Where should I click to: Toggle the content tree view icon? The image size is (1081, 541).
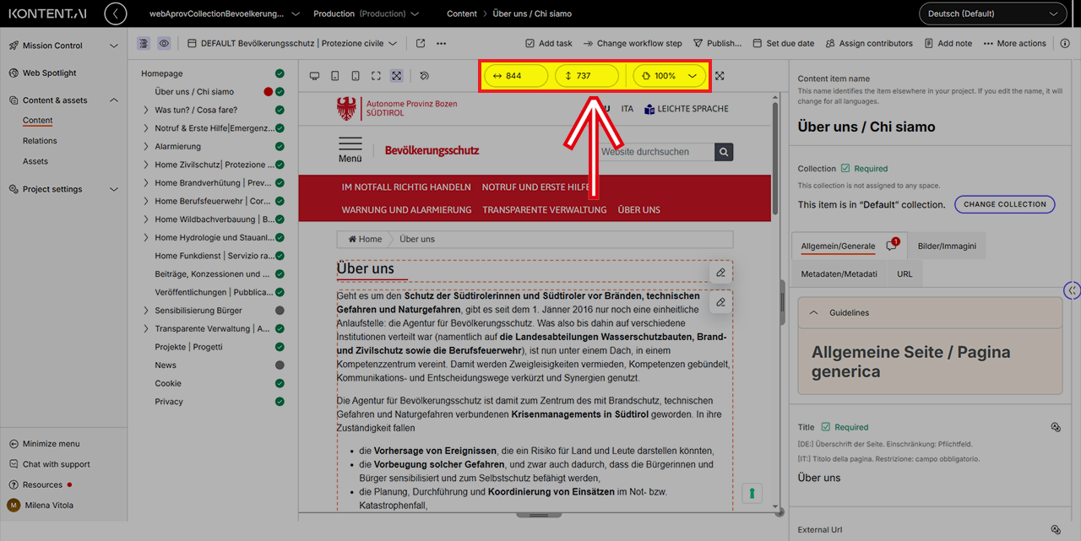(x=144, y=43)
